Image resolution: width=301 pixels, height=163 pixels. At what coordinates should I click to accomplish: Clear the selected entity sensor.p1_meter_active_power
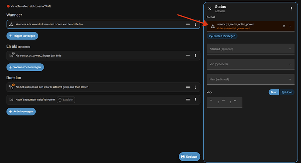click(x=284, y=26)
